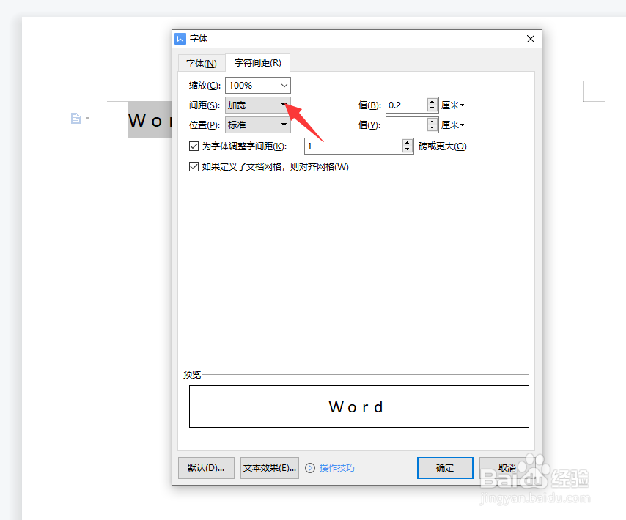The width and height of the screenshot is (626, 520).
Task: Toggle 为字体调整字间距(K) checkbox
Action: (x=194, y=146)
